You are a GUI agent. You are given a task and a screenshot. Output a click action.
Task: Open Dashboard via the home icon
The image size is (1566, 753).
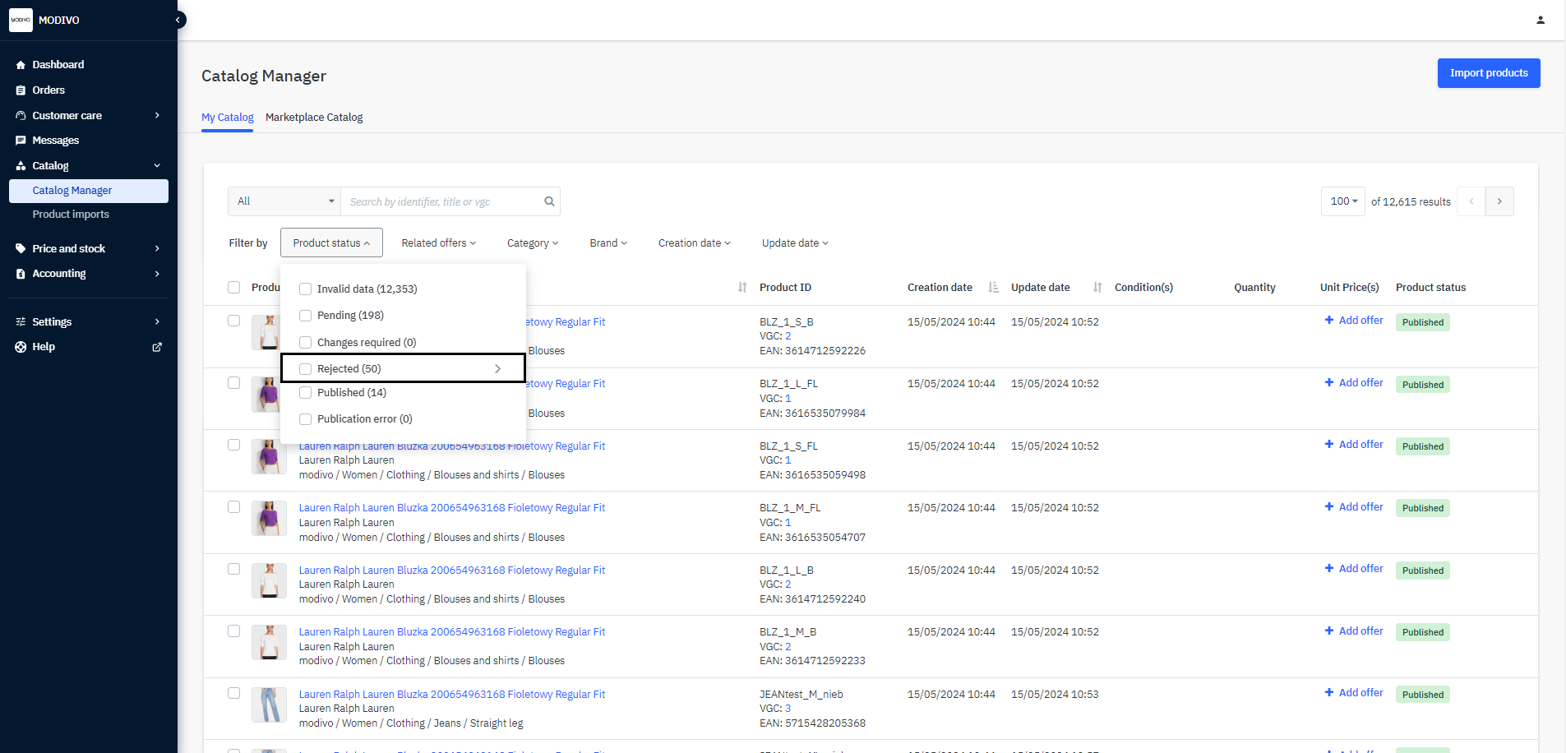[x=21, y=65]
